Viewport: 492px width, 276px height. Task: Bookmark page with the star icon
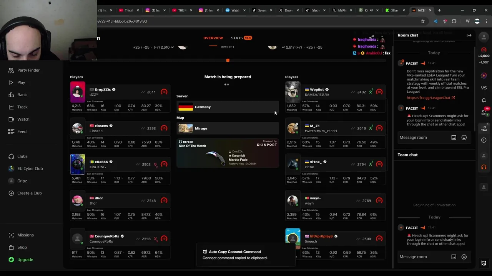(423, 21)
